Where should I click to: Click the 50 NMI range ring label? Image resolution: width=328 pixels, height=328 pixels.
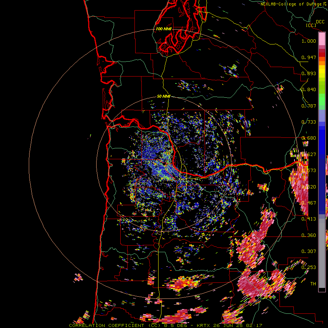coord(164,96)
